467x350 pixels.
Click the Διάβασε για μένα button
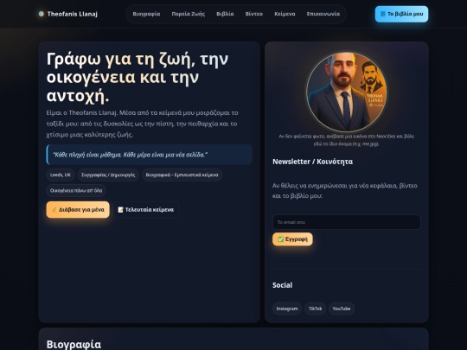pyautogui.click(x=78, y=209)
